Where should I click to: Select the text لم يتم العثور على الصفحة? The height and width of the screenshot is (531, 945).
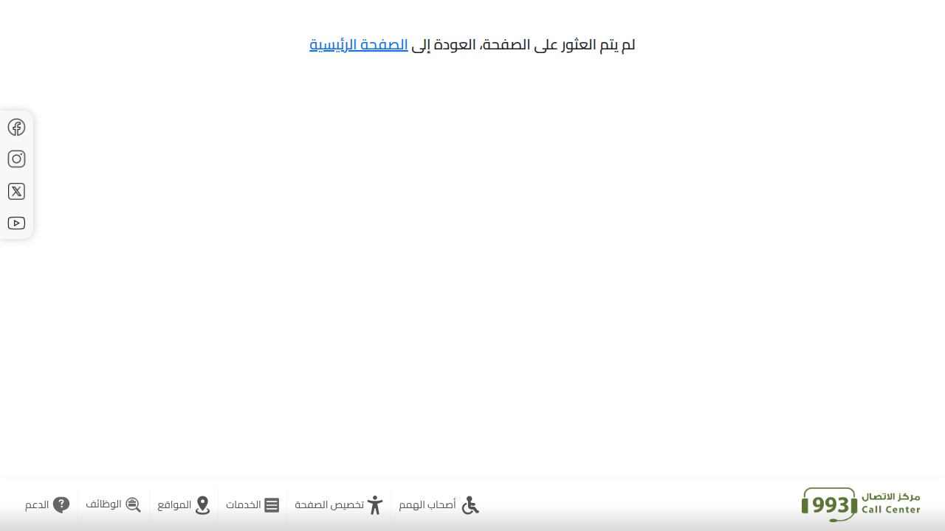tap(559, 45)
